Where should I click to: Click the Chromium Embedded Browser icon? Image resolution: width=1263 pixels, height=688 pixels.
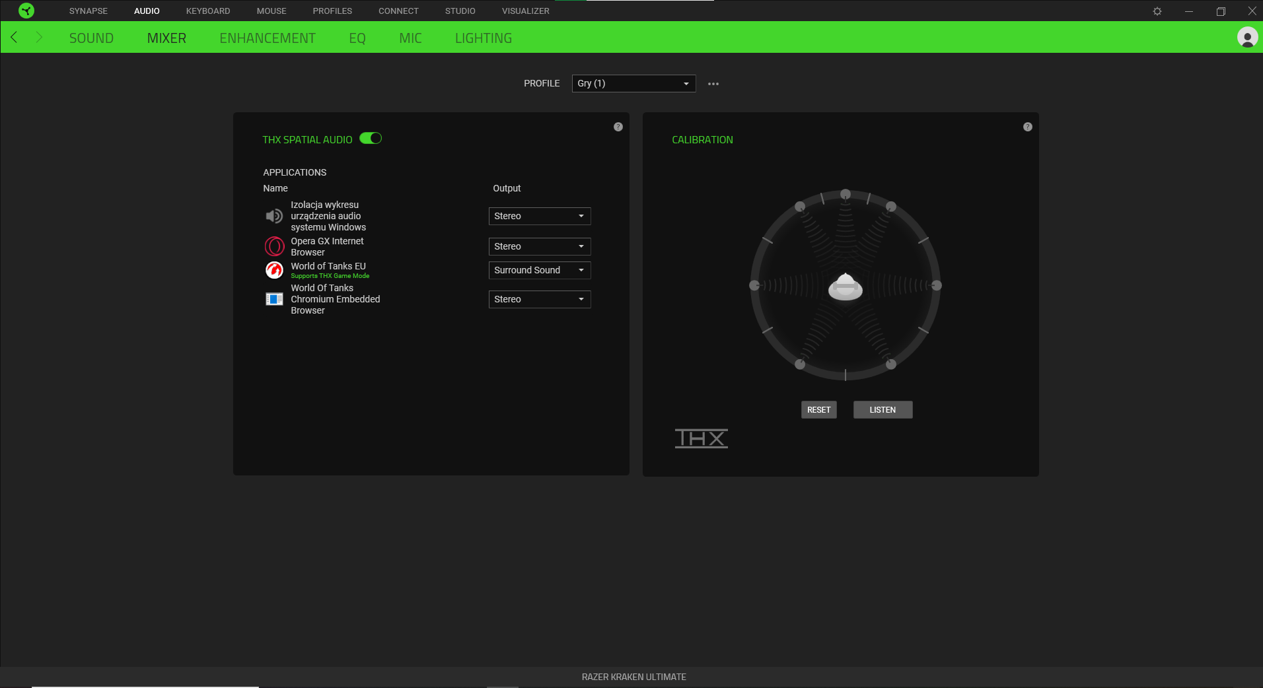tap(274, 299)
